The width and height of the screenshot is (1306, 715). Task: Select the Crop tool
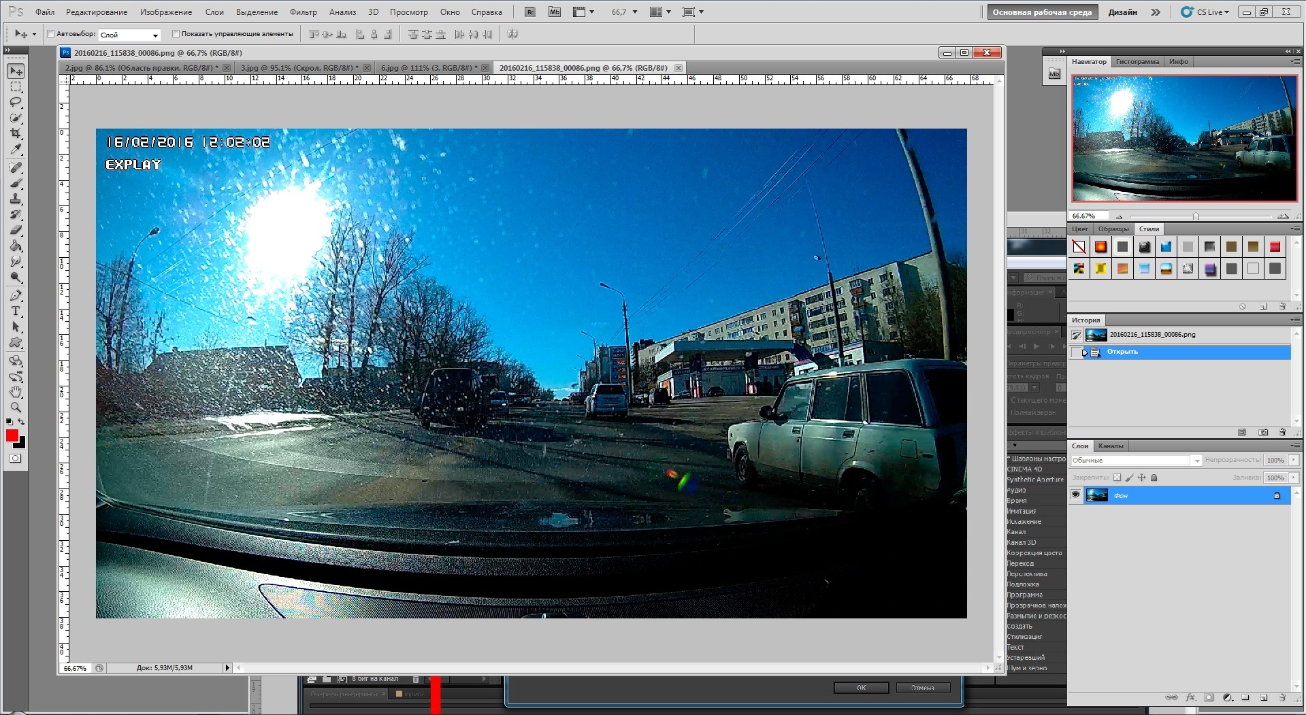(16, 134)
